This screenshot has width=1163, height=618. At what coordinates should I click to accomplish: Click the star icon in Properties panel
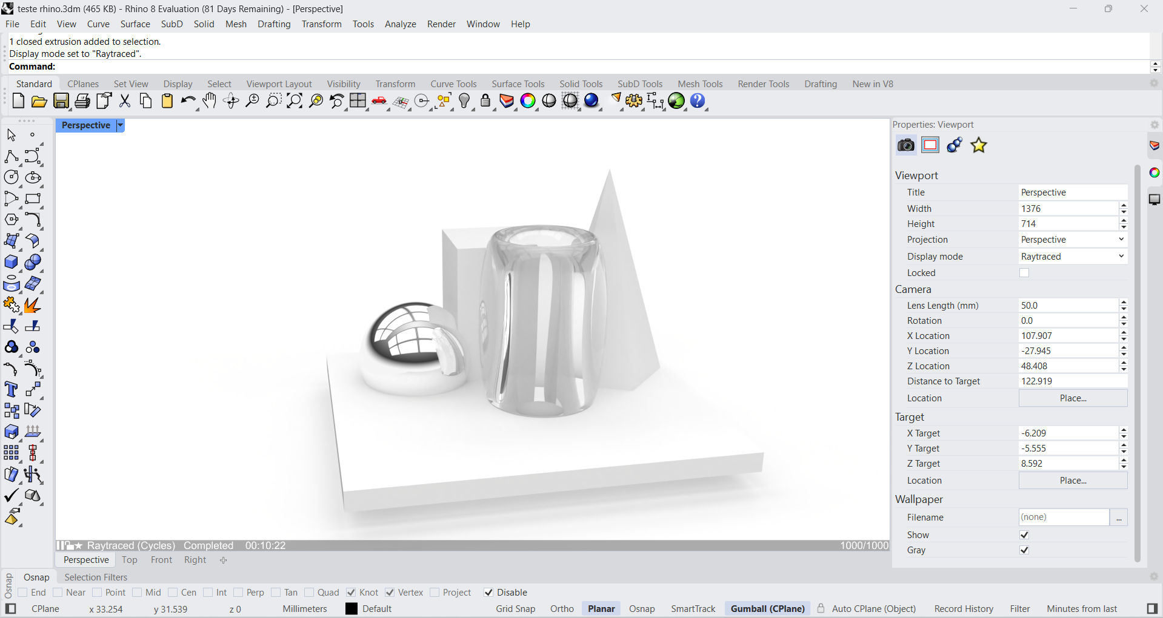click(979, 145)
